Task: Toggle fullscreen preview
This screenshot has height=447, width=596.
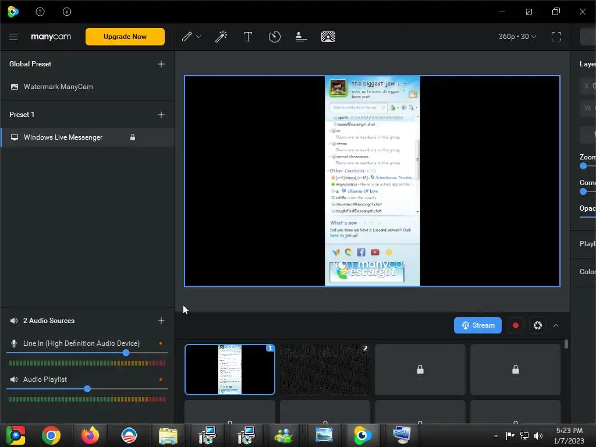Action: (556, 37)
